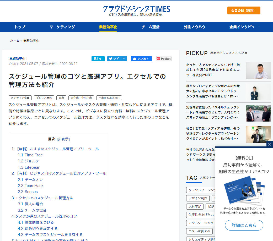
Task: Hide the table of contents with 非表示
Action: [63, 139]
